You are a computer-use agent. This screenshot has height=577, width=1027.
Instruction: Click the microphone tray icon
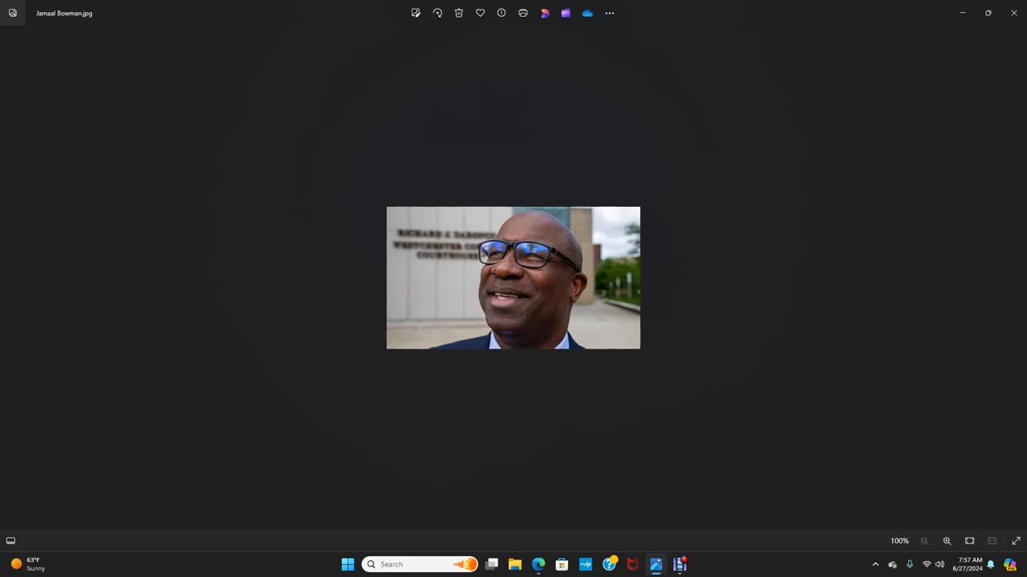909,564
